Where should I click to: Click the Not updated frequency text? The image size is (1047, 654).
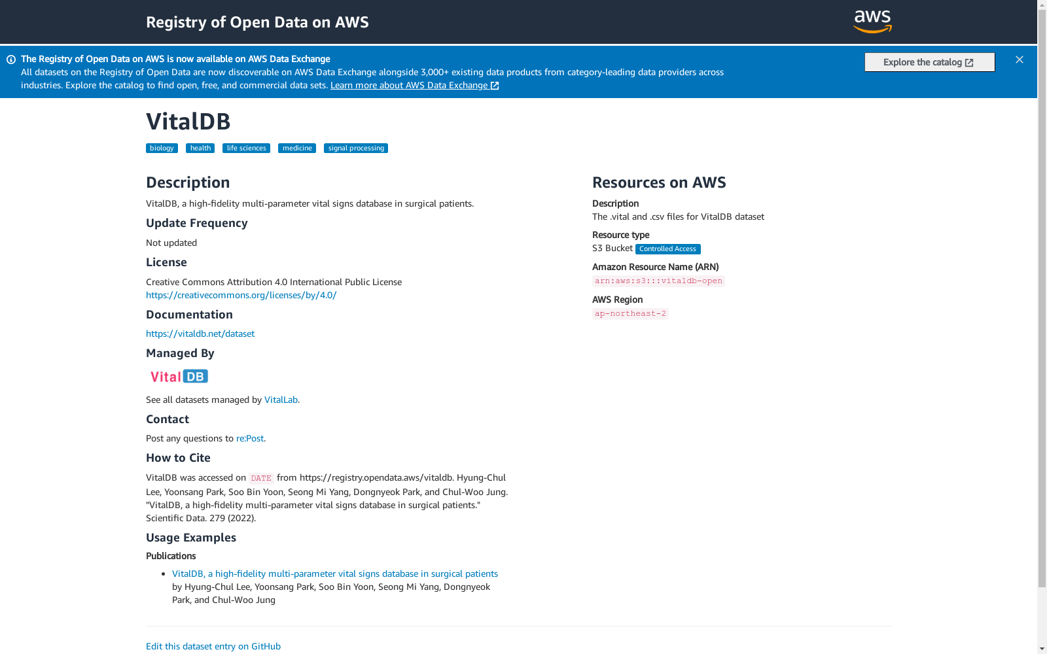point(171,243)
